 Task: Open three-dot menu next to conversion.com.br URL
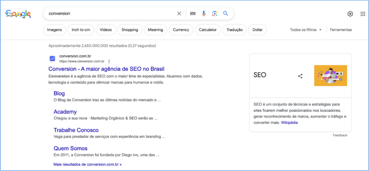pyautogui.click(x=109, y=61)
